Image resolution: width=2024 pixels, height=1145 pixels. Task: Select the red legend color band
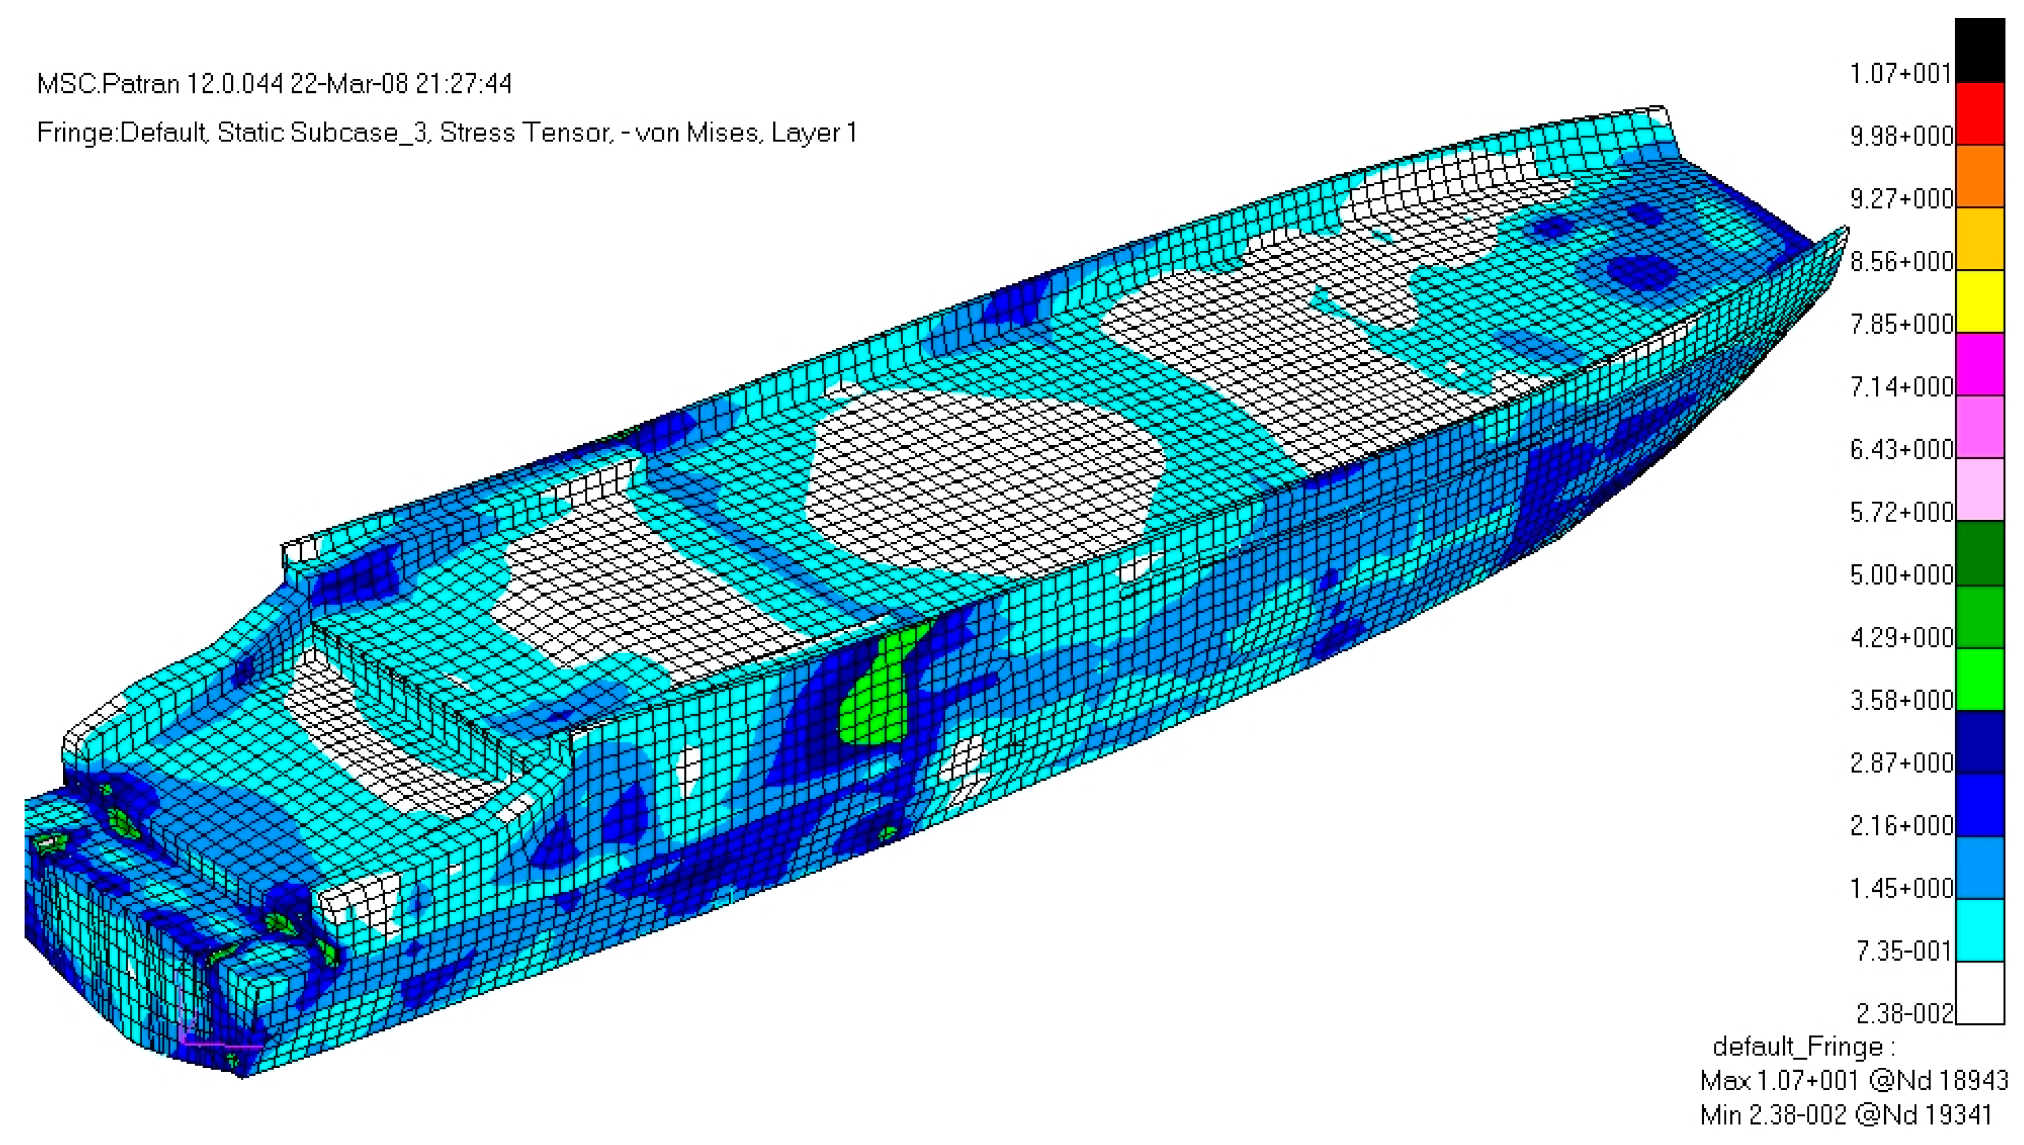coord(1979,114)
